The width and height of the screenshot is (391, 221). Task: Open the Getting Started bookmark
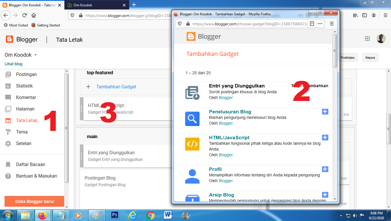(x=45, y=25)
